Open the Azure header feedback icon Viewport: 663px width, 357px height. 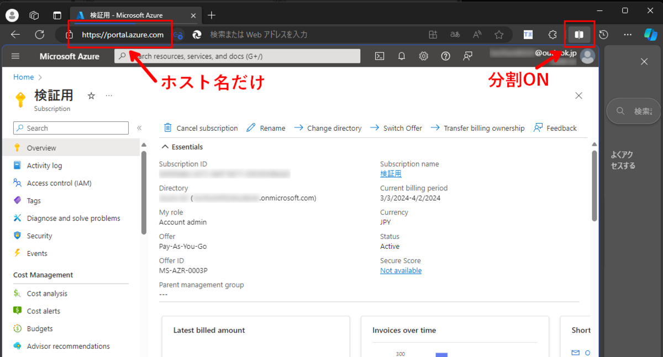click(x=468, y=56)
